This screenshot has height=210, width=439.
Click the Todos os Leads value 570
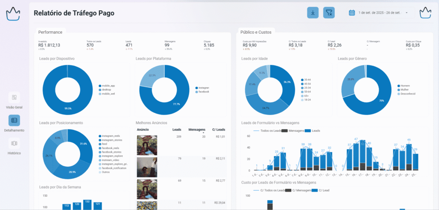[x=90, y=45]
